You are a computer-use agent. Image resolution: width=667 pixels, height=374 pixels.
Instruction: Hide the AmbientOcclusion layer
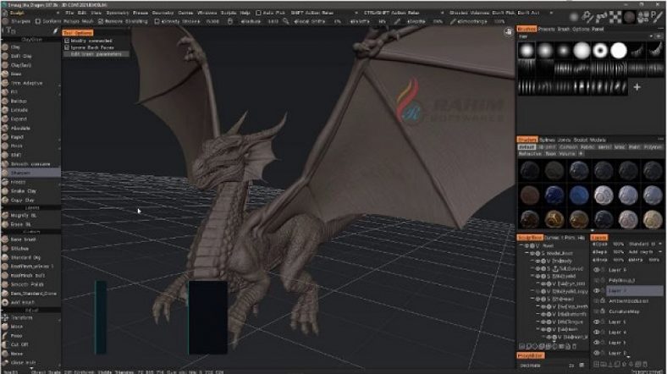597,300
